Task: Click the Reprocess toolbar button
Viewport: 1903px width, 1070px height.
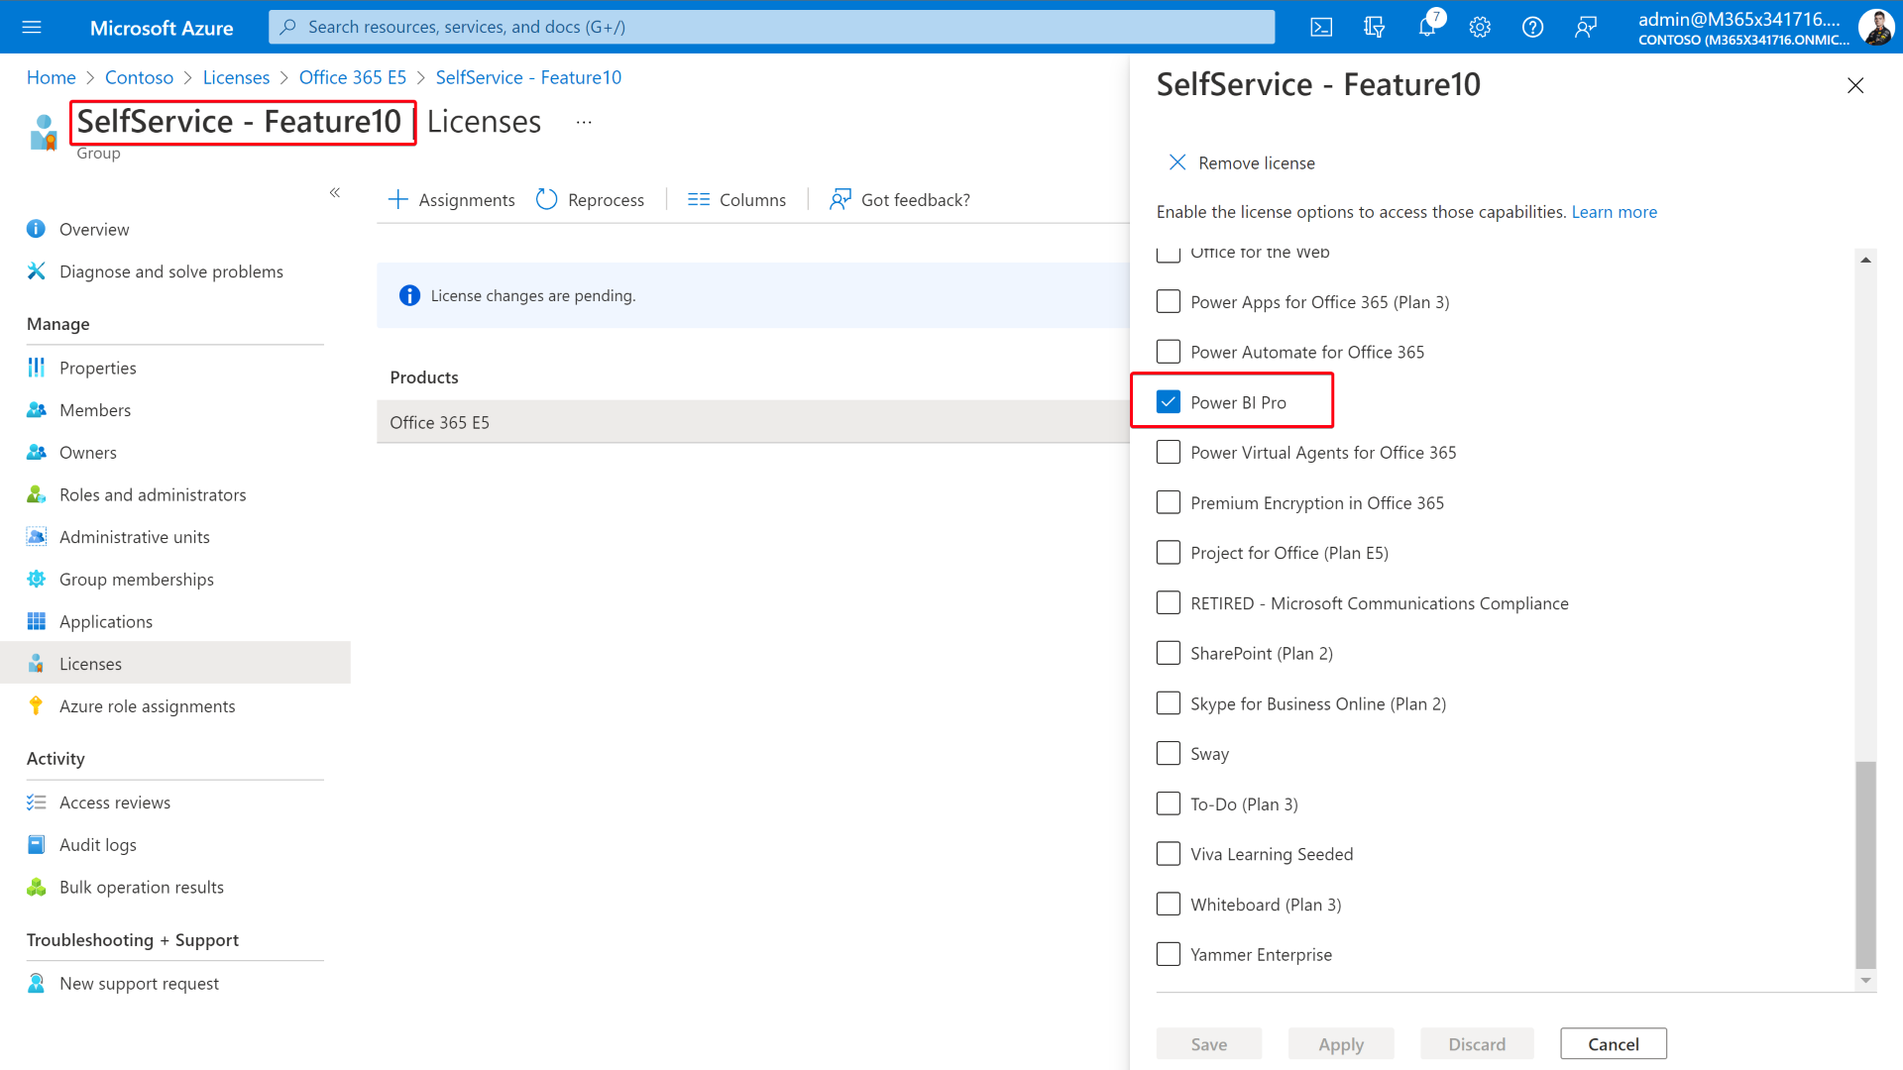Action: [591, 199]
